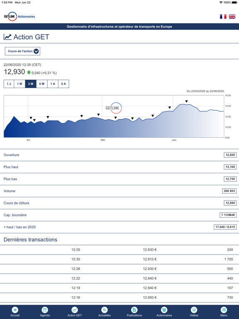Click the Gestionnaire d'infrastructures banner text
Viewport: 239px width, 319px height.
[119, 27]
